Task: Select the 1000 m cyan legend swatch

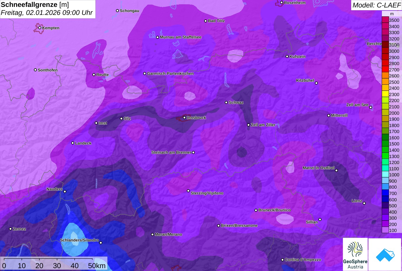Action: (385, 175)
